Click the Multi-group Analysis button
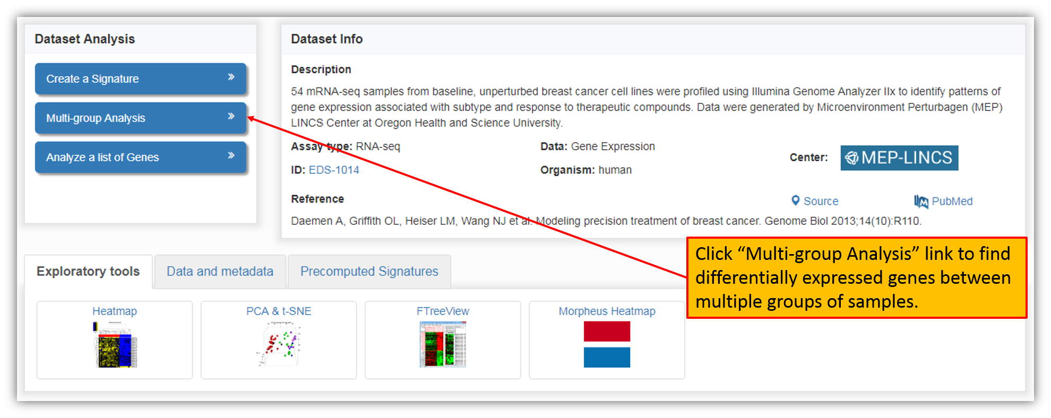This screenshot has width=1051, height=418. [x=141, y=118]
